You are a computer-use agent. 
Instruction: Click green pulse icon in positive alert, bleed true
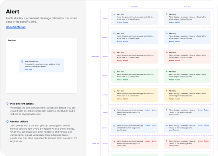(167, 72)
